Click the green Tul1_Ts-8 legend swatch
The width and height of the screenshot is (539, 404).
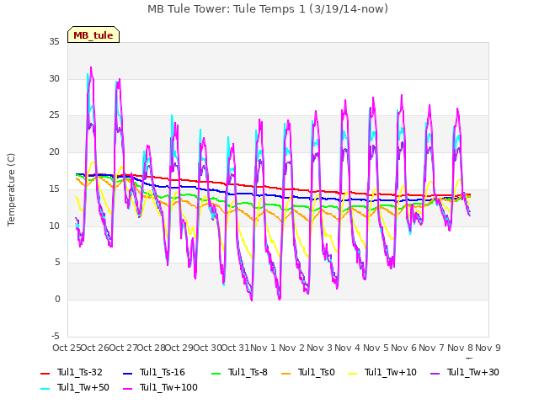(216, 373)
